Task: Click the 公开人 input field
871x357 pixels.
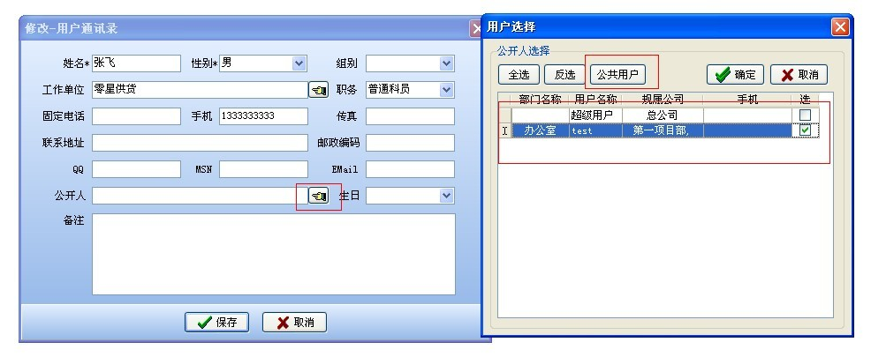Action: [x=200, y=196]
